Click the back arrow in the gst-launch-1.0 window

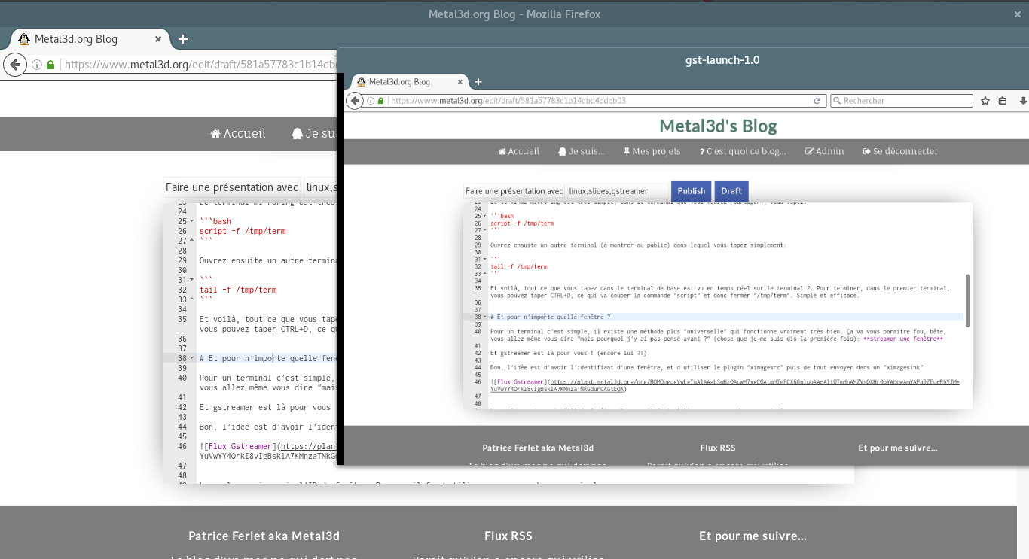point(354,100)
